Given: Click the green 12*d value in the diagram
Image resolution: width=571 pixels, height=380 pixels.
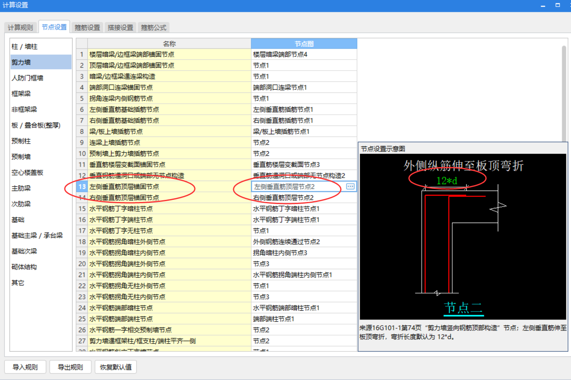Looking at the screenshot, I should click(446, 181).
